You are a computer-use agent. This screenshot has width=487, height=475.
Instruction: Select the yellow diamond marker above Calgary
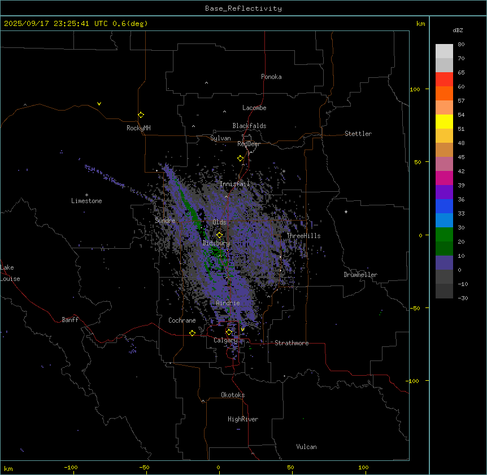click(x=229, y=332)
